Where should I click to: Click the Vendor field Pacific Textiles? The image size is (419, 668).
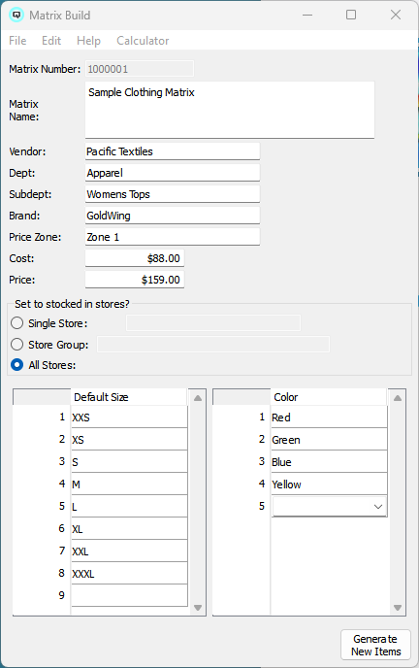[x=173, y=151]
